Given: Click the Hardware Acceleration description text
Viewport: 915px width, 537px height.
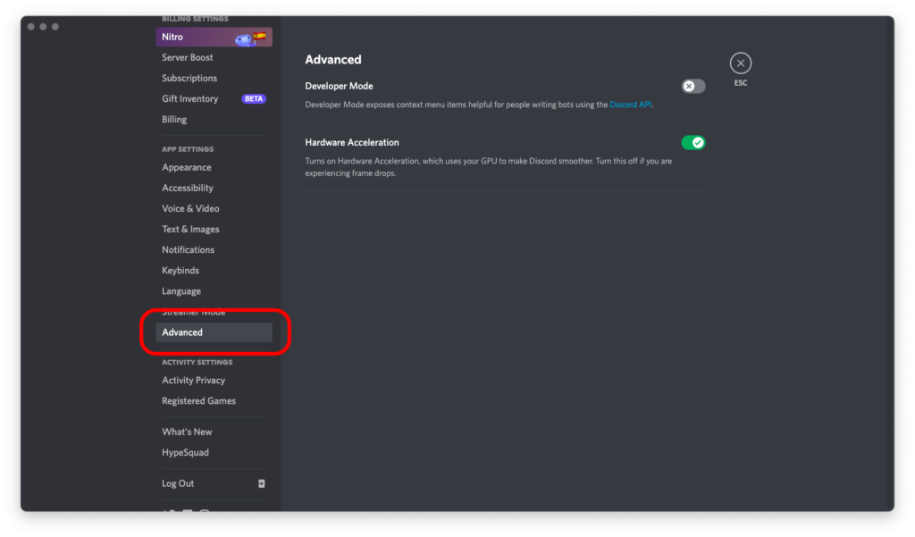Looking at the screenshot, I should (x=489, y=167).
